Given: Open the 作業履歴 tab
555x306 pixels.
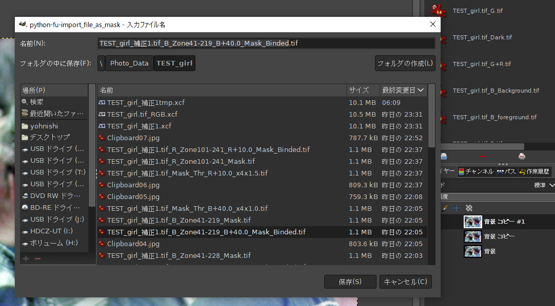Looking at the screenshot, I should point(537,171).
